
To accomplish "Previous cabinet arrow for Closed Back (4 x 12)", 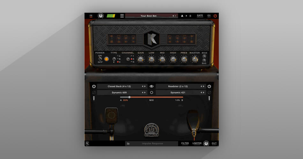I will coord(143,86).
